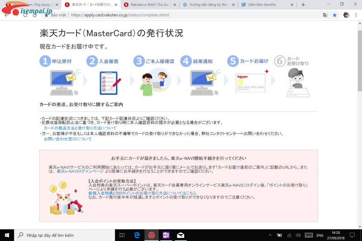Open 新規入会特典2,000ポイント受け取り方法 link
The height and width of the screenshot is (241, 362).
(x=142, y=193)
